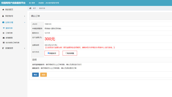Expand the 我的账号 chevron
The width and height of the screenshot is (172, 97).
[x=25, y=16]
